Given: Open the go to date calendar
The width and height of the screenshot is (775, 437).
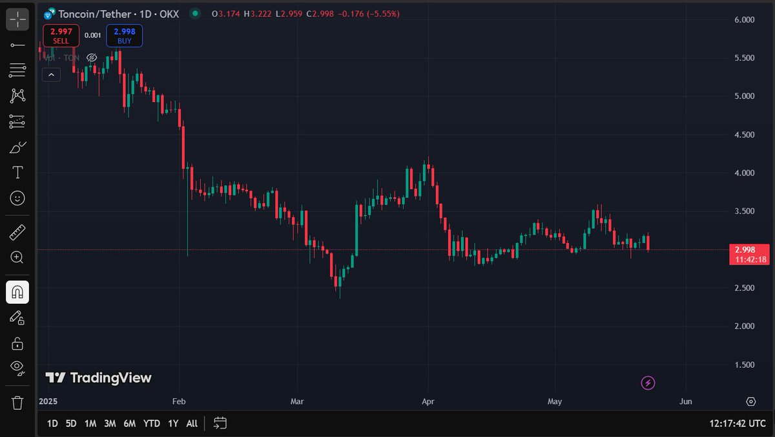Looking at the screenshot, I should tap(220, 423).
